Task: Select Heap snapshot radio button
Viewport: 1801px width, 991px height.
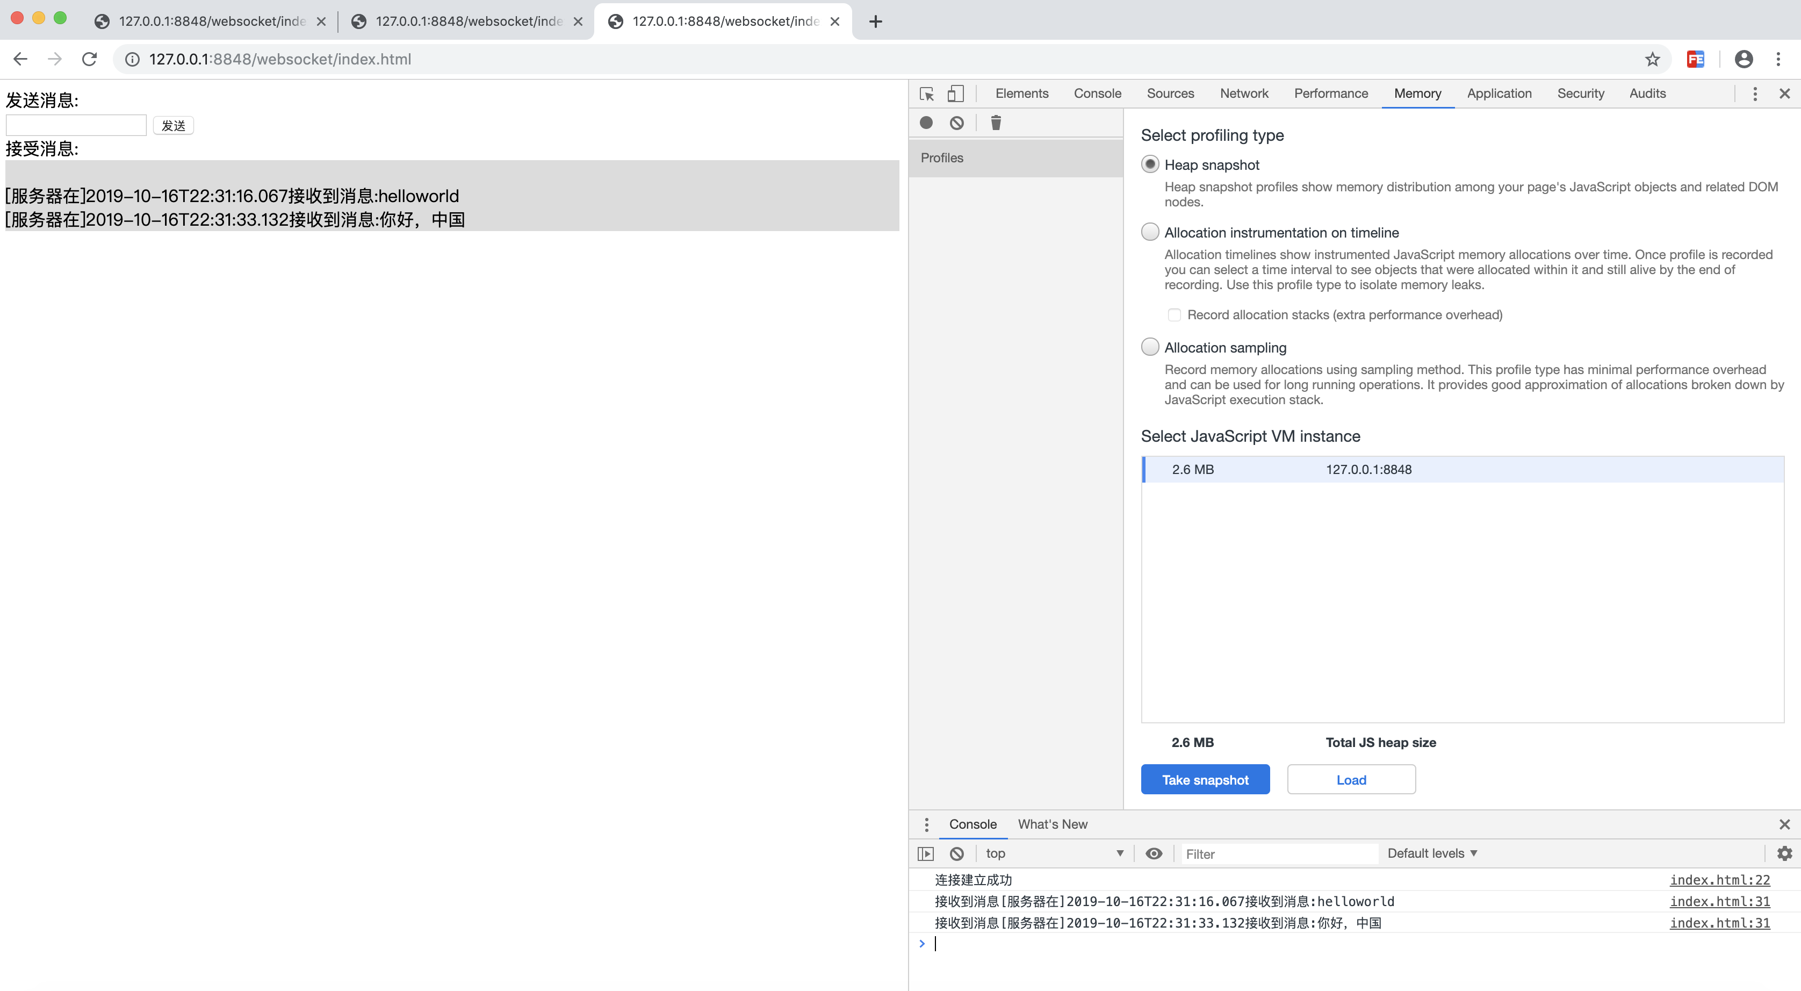Action: click(x=1150, y=164)
